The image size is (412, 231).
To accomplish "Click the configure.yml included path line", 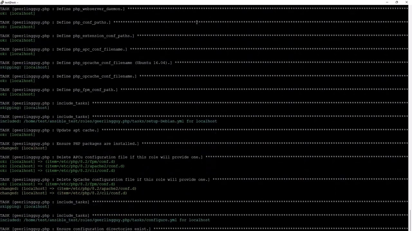I will pos(105,220).
